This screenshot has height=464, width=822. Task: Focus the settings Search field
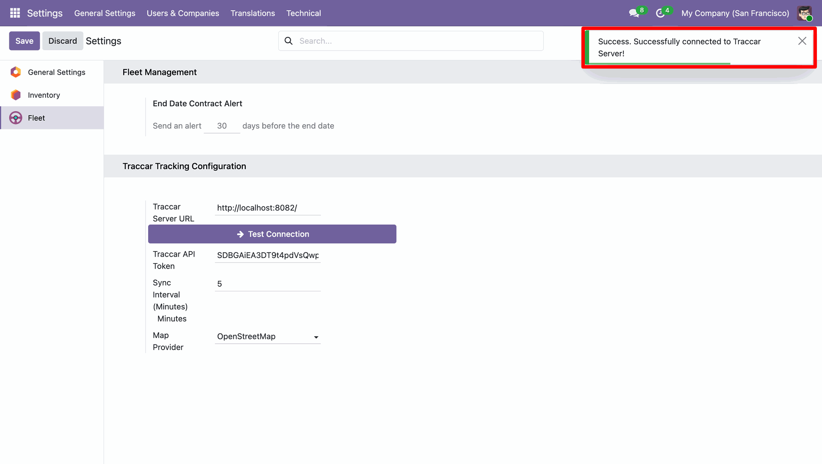[x=411, y=41]
